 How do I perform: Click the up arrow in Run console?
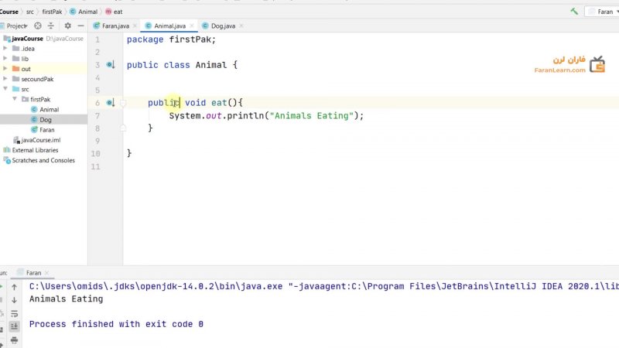(14, 287)
